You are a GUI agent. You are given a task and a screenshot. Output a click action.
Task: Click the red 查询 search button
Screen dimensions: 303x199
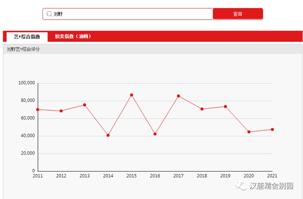[238, 14]
